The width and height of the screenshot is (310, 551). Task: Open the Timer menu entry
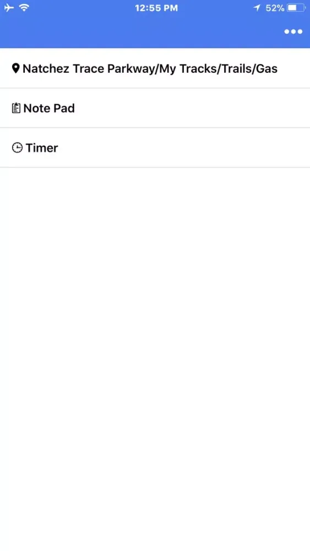point(155,148)
